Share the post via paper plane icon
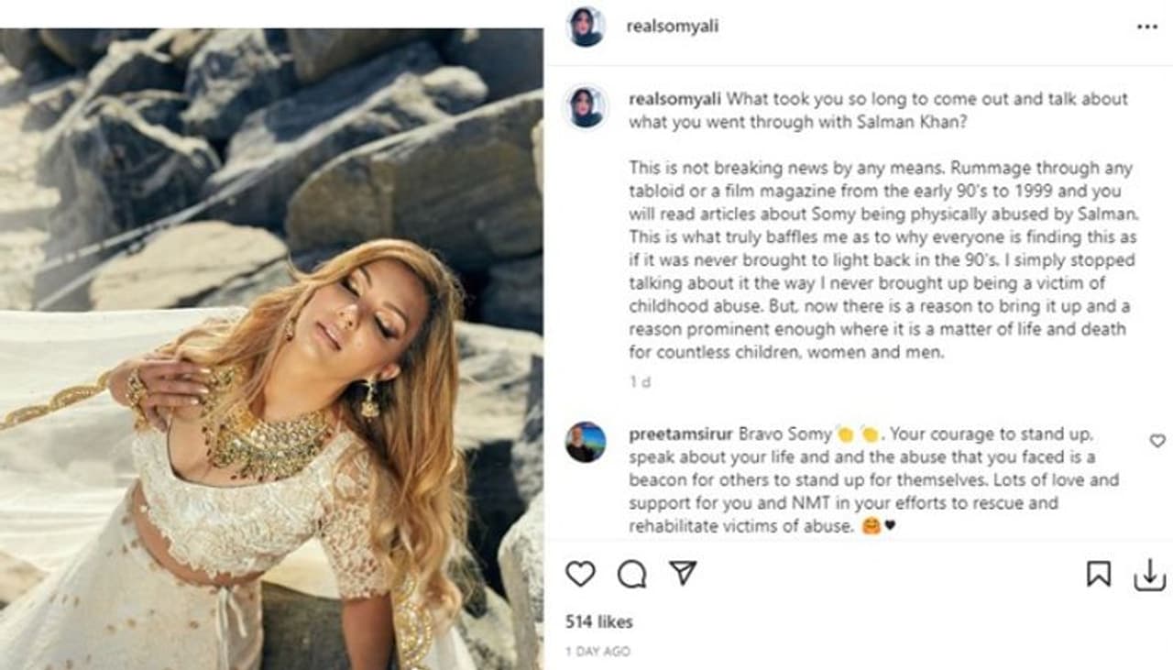 (x=682, y=573)
